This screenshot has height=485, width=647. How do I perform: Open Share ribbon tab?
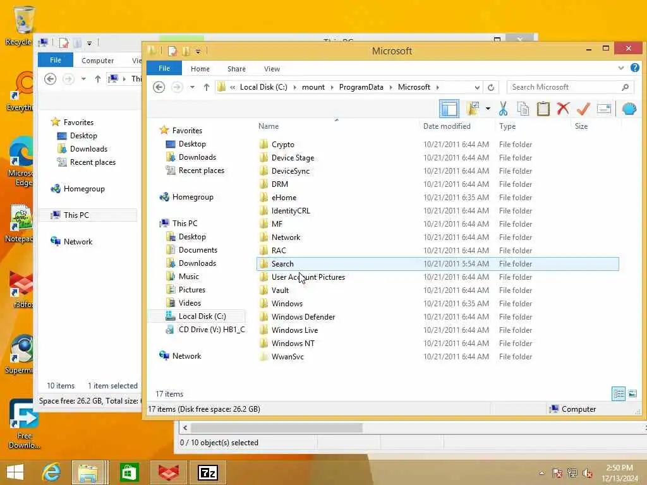(x=236, y=69)
